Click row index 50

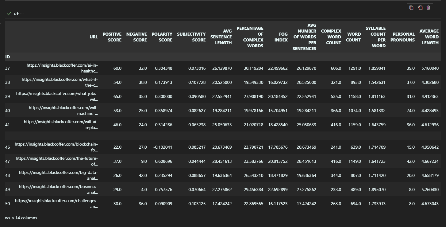coord(7,204)
